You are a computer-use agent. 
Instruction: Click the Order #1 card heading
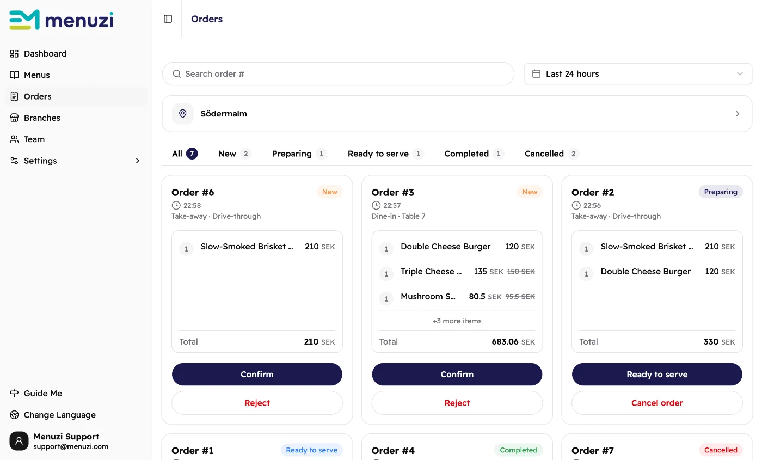click(193, 451)
